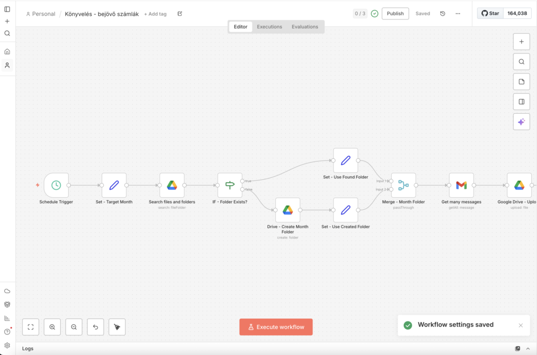537x355 pixels.
Task: Switch to the Evaluations tab
Action: (305, 26)
